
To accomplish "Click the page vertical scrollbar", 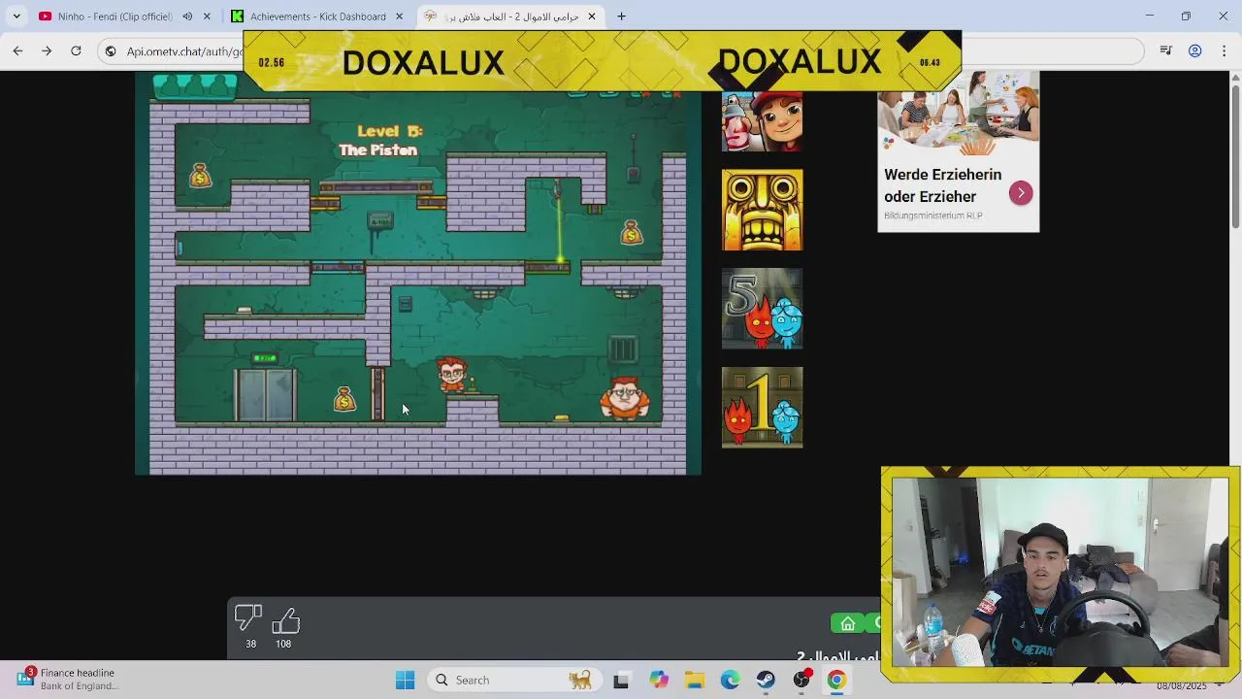I will 1235,155.
